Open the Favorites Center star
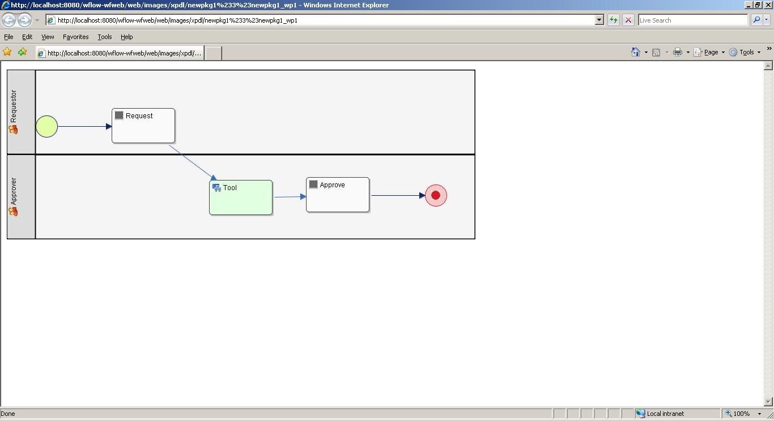 [x=7, y=52]
